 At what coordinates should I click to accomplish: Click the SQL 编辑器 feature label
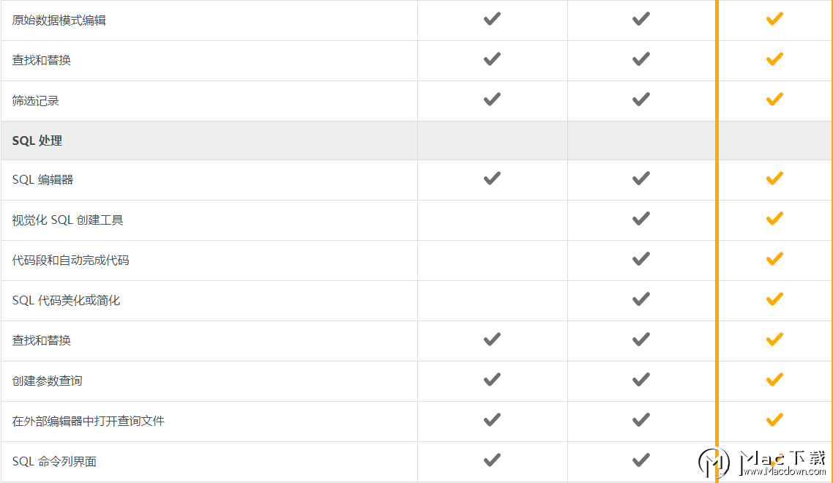pyautogui.click(x=42, y=179)
